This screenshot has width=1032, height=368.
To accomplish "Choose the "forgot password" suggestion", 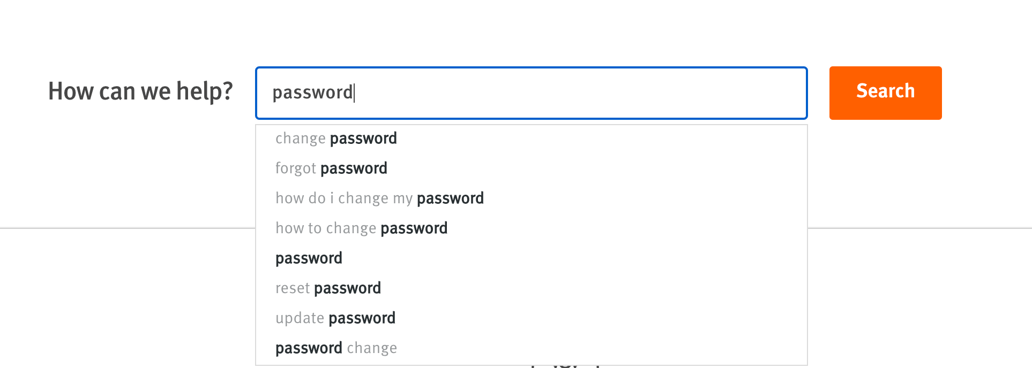I will pyautogui.click(x=331, y=168).
